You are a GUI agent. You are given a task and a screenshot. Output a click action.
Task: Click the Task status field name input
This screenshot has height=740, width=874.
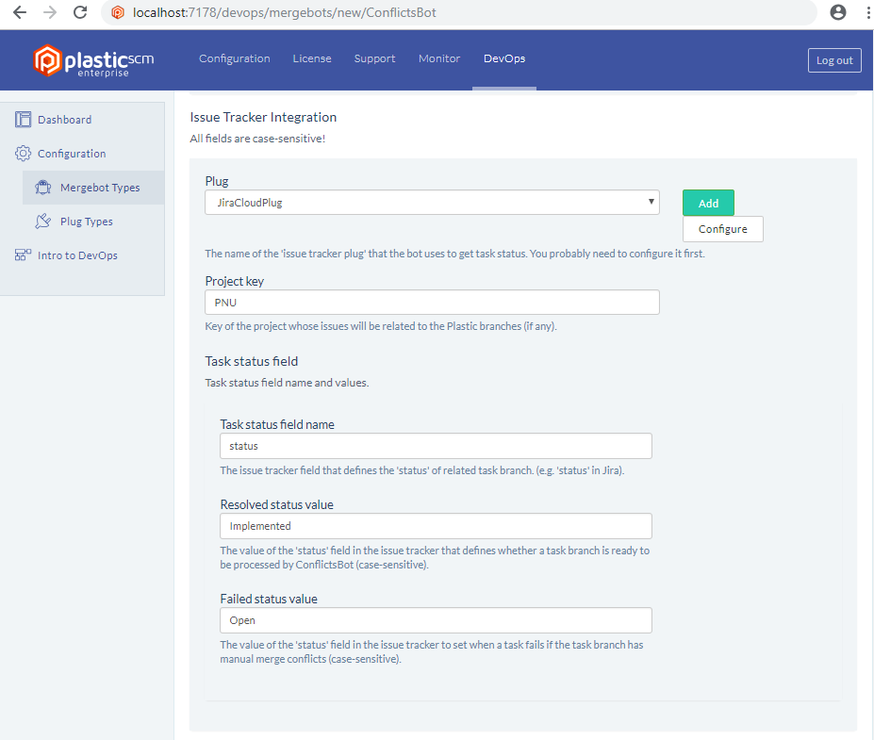436,446
